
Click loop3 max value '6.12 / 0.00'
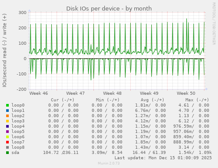pyautogui.click(x=194, y=121)
